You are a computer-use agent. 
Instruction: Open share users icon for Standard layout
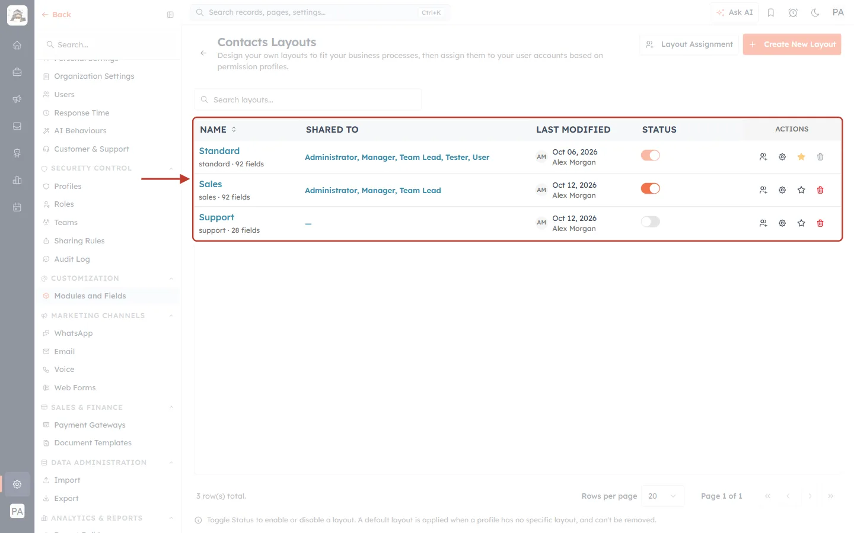763,157
